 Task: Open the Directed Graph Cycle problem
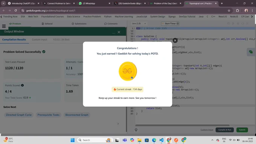19,115
